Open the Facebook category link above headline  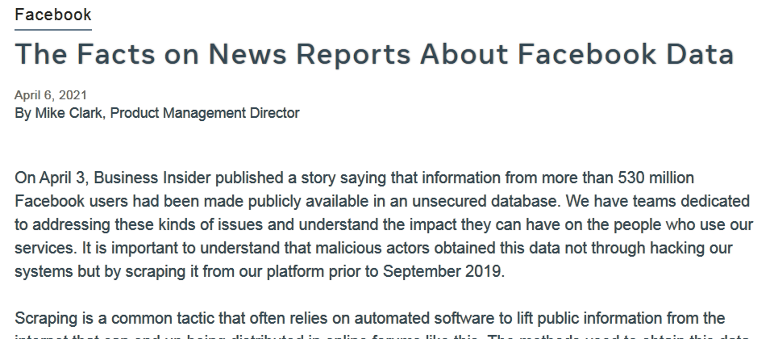pyautogui.click(x=53, y=15)
